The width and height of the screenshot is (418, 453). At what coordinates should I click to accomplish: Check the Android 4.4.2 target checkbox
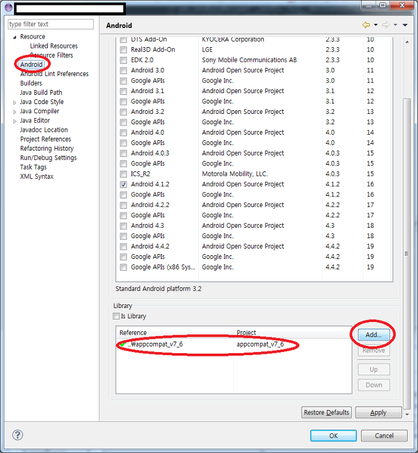[x=124, y=247]
